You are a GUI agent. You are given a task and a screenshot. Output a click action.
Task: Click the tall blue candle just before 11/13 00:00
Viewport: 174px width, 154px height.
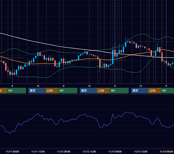(113, 57)
